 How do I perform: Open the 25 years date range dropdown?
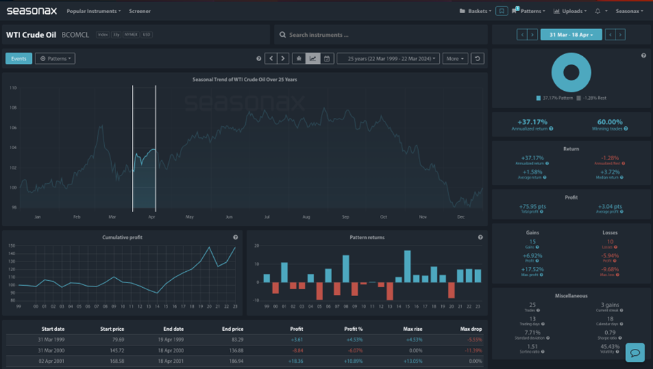pos(388,59)
